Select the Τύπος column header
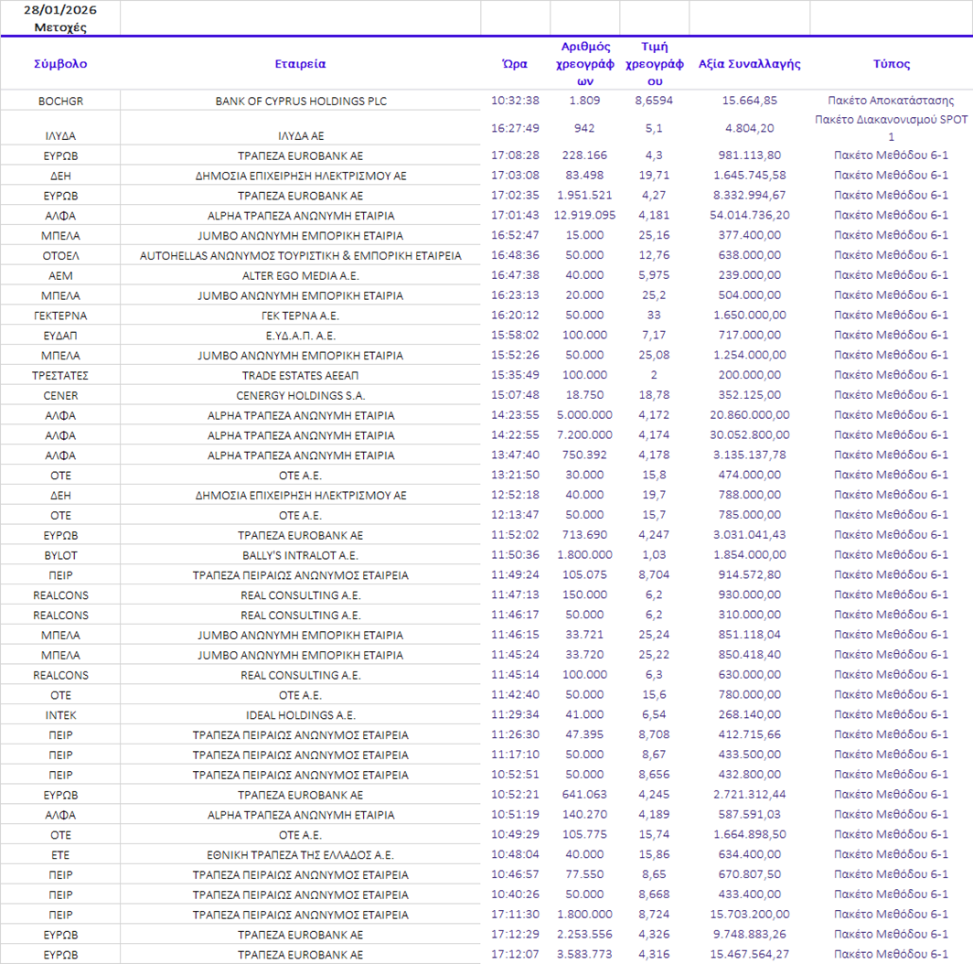 click(891, 63)
